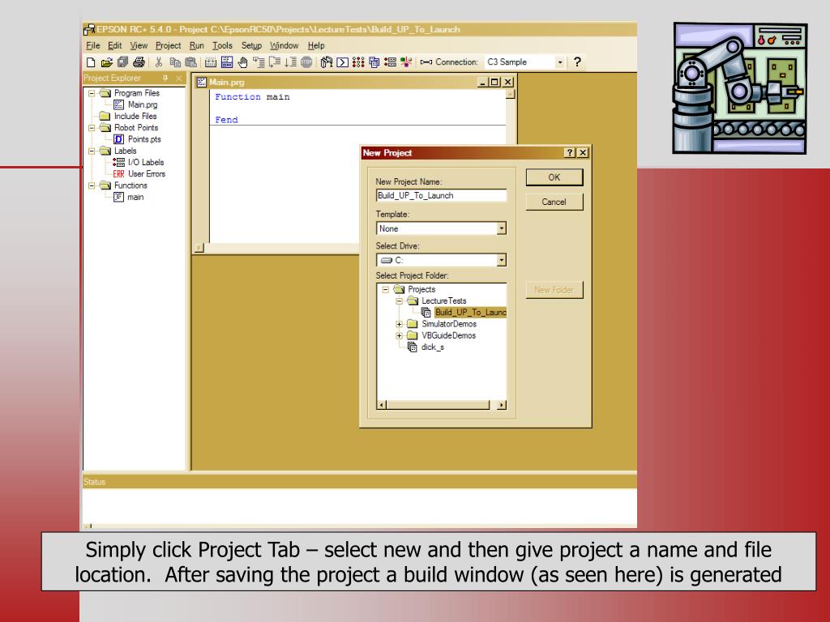Click the New file toolbar icon
This screenshot has width=830, height=622.
pos(91,62)
